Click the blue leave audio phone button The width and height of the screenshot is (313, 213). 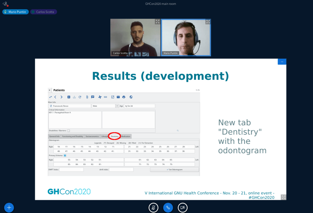click(x=168, y=207)
